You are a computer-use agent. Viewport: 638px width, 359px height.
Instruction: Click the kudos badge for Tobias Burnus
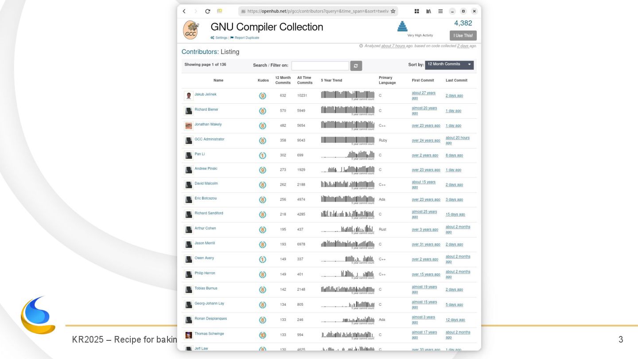pyautogui.click(x=262, y=290)
